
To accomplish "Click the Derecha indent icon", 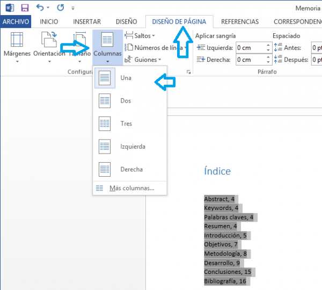I will point(201,60).
